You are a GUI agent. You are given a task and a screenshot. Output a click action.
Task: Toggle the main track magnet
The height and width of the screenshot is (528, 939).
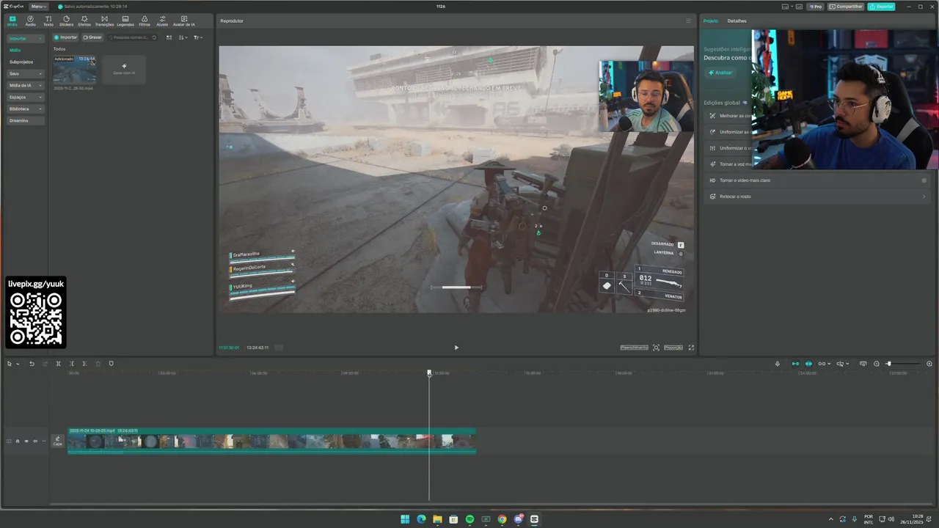click(795, 364)
